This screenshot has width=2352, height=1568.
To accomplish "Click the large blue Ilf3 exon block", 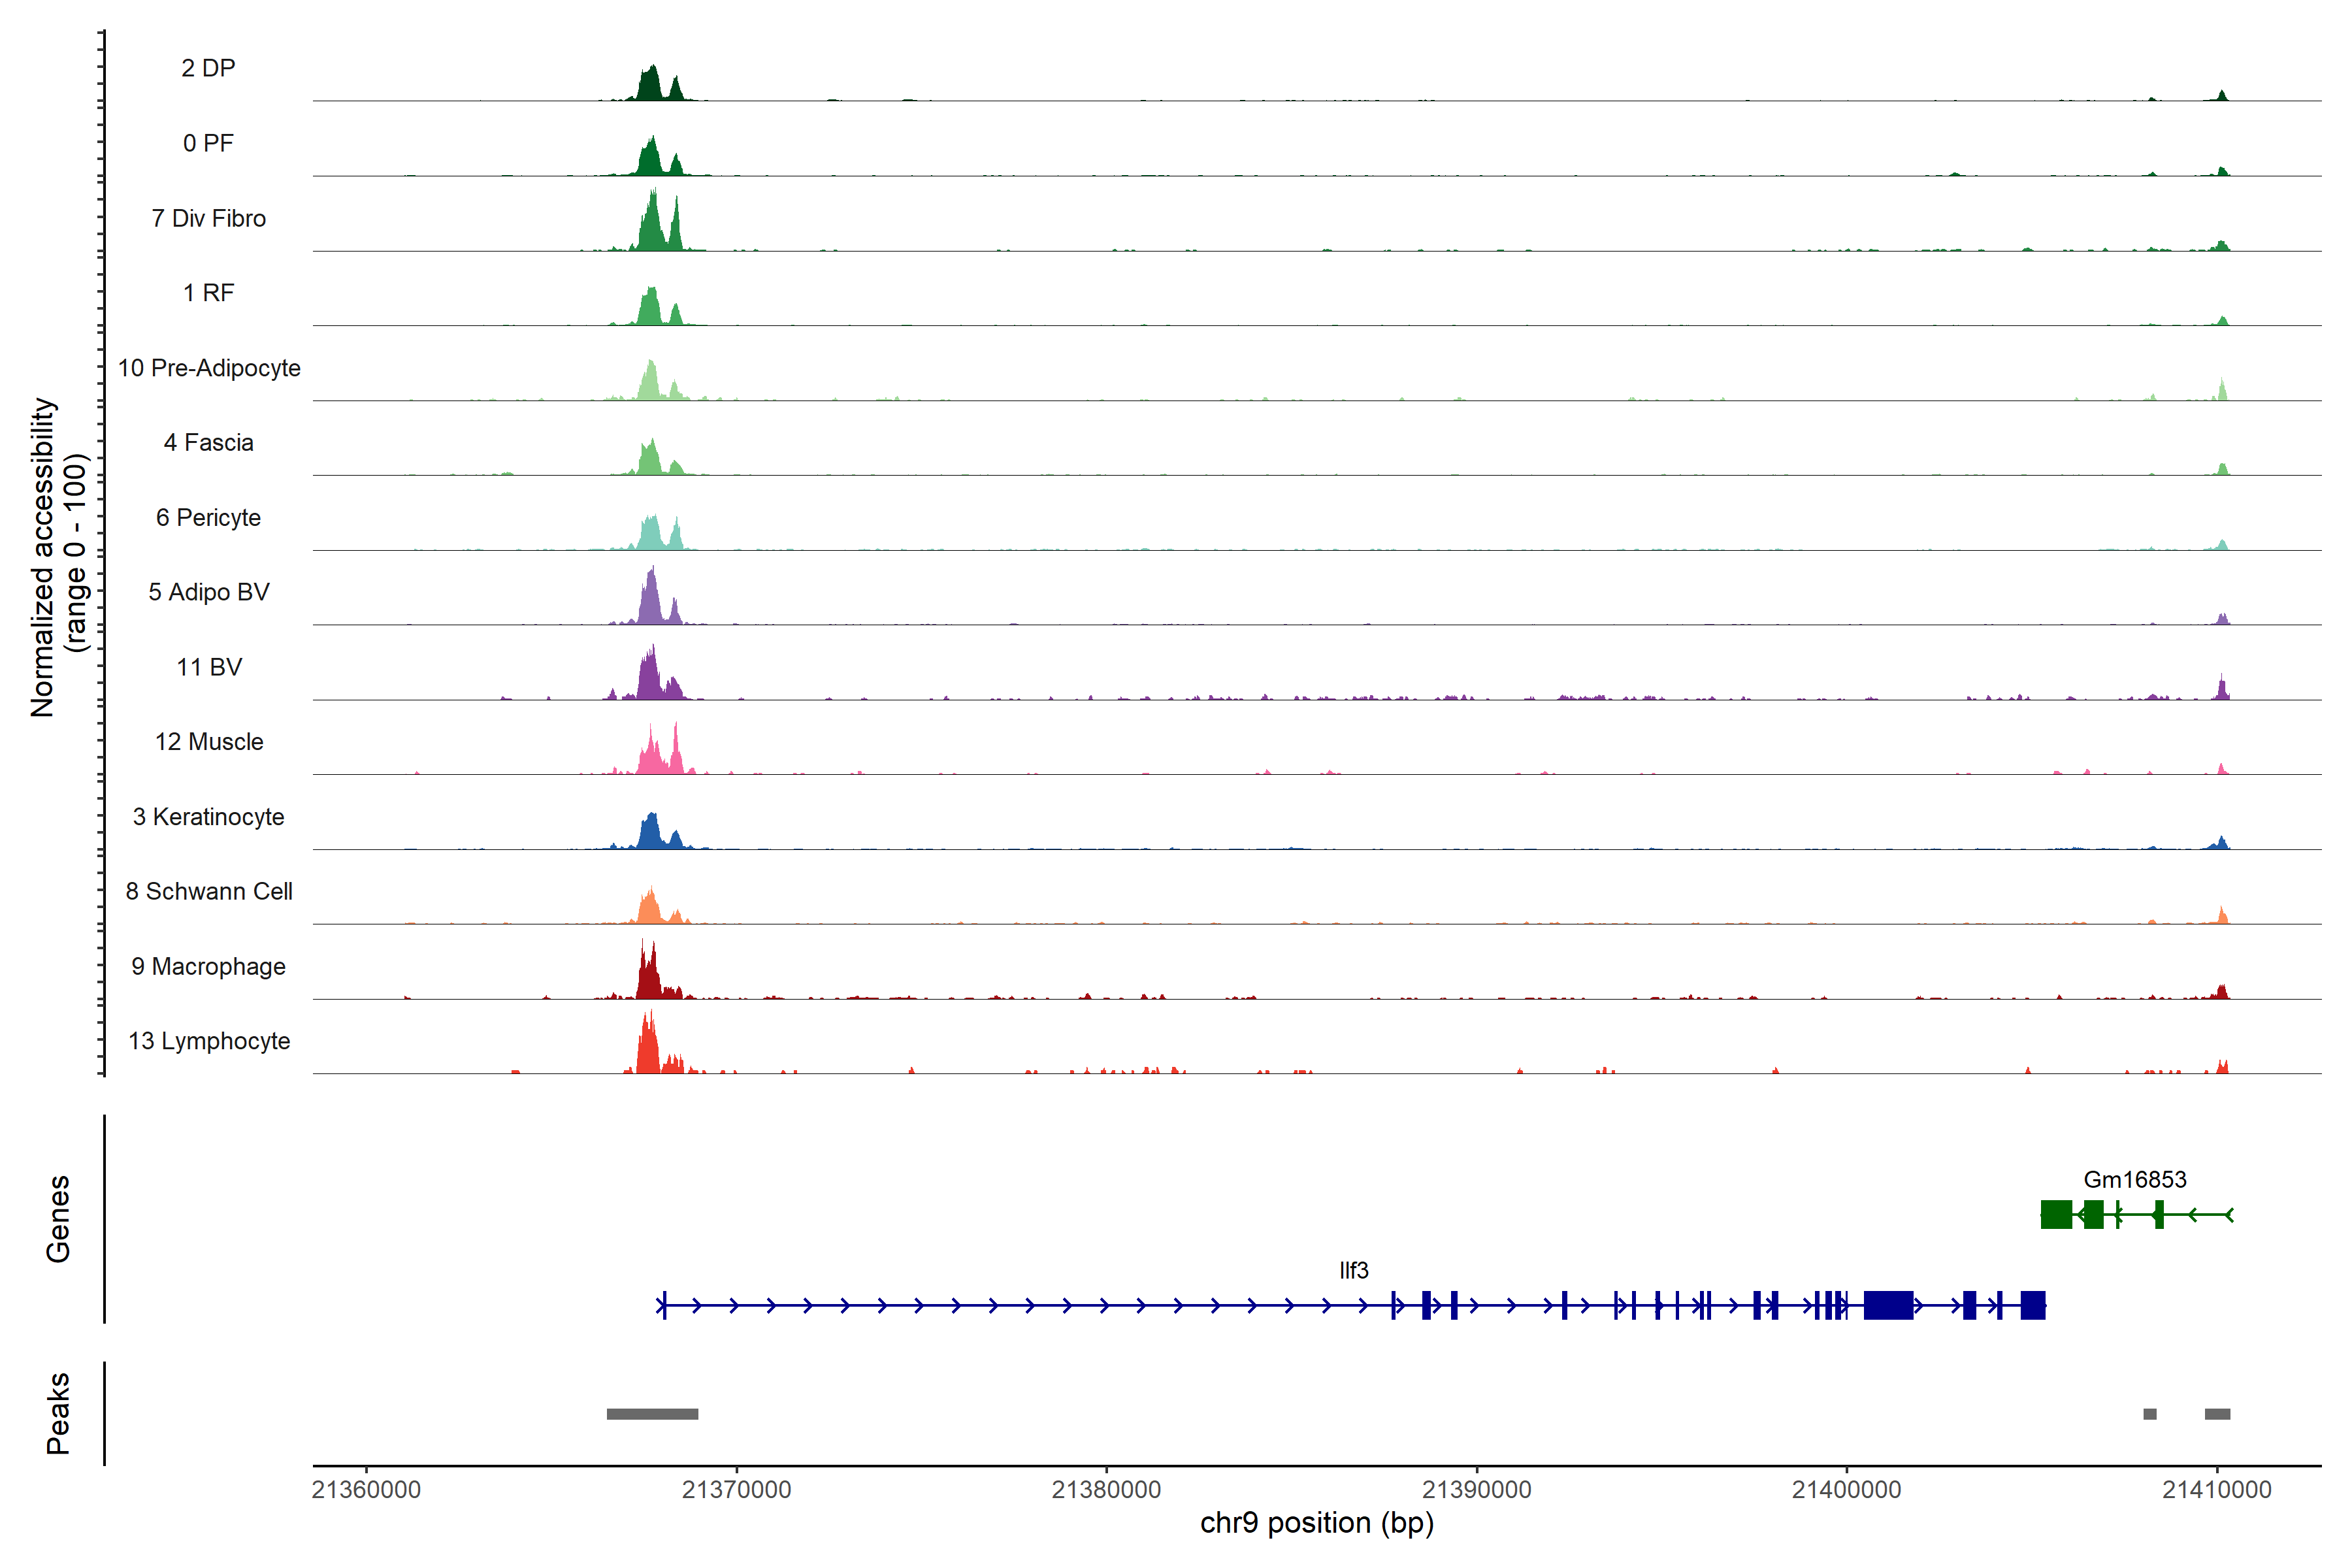I will coord(1888,1305).
